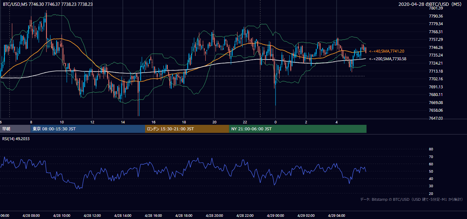
Task: Click the 4/28 20:00 date label
Action: pyautogui.click(x=214, y=215)
